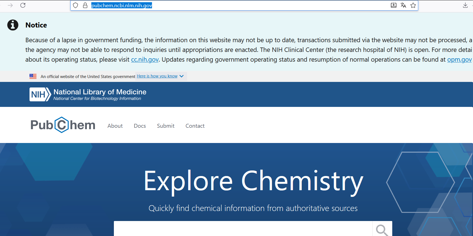473x236 pixels.
Task: Click the translate page icon
Action: 403,5
